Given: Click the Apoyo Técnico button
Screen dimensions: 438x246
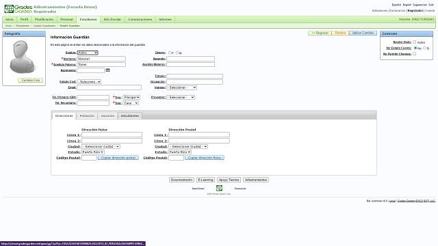Looking at the screenshot, I should 229,180.
